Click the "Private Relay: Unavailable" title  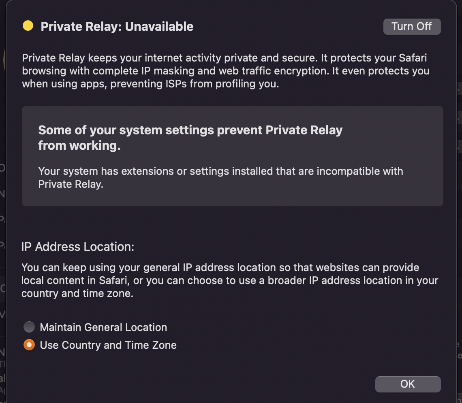(117, 27)
